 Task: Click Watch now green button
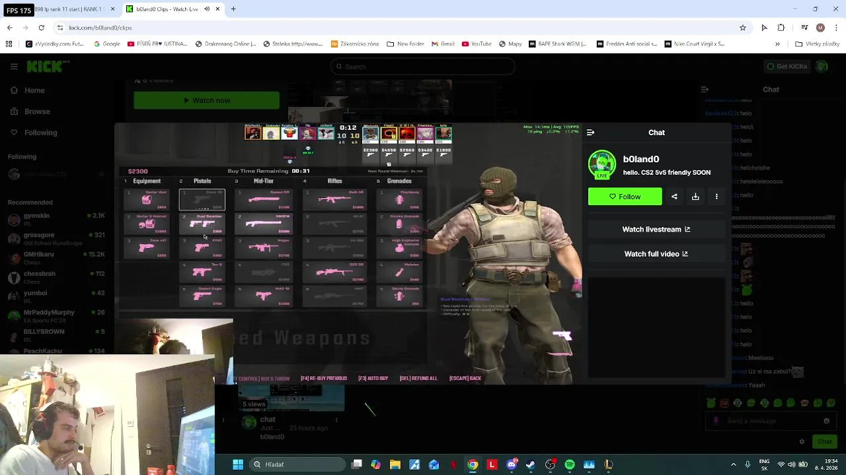[x=206, y=100]
